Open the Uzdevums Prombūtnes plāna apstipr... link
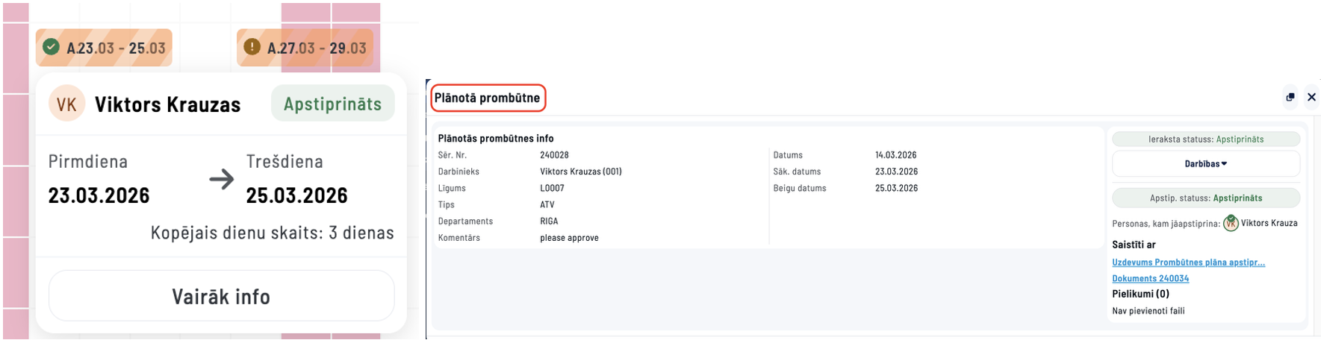The width and height of the screenshot is (1321, 346). coord(1188,262)
